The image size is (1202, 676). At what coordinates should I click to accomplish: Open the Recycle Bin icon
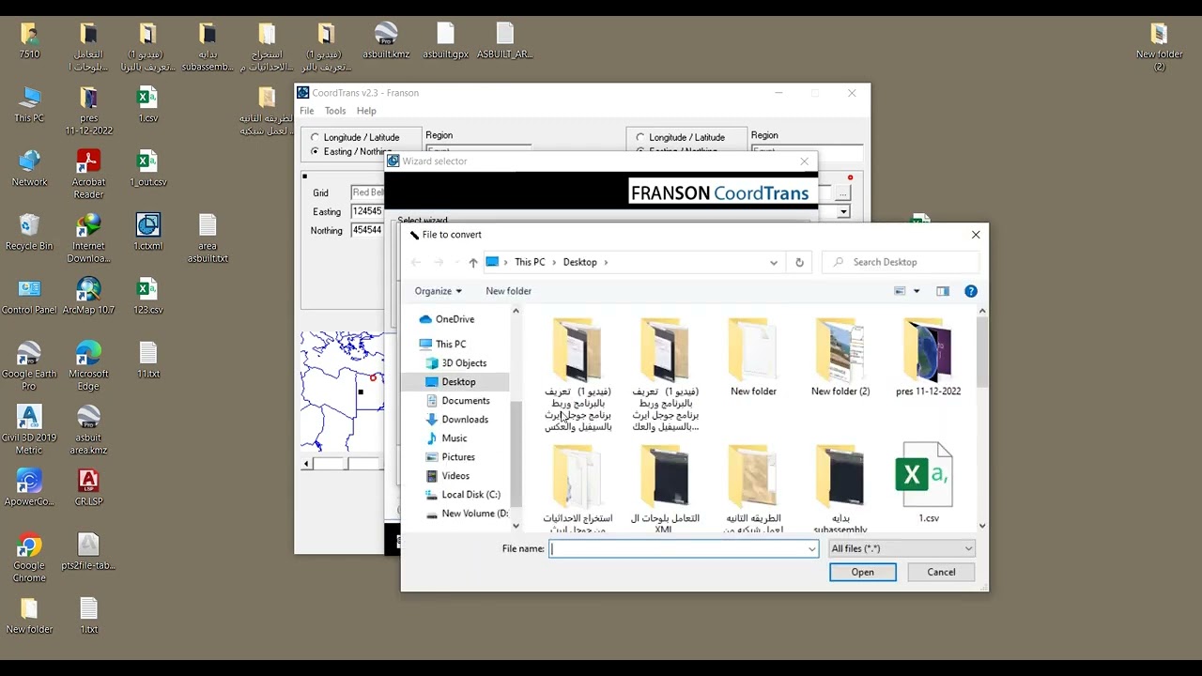(29, 232)
